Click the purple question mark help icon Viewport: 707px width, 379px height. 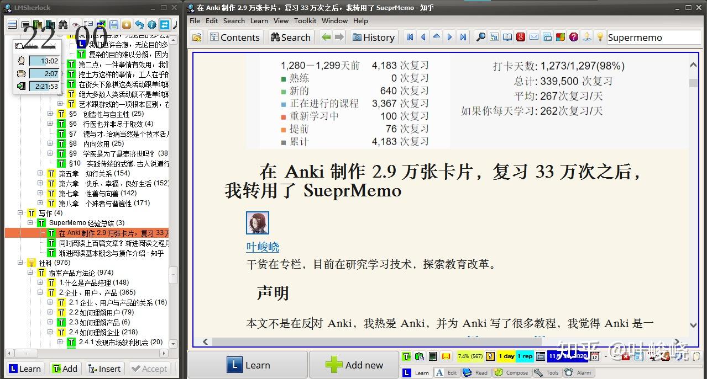point(574,37)
